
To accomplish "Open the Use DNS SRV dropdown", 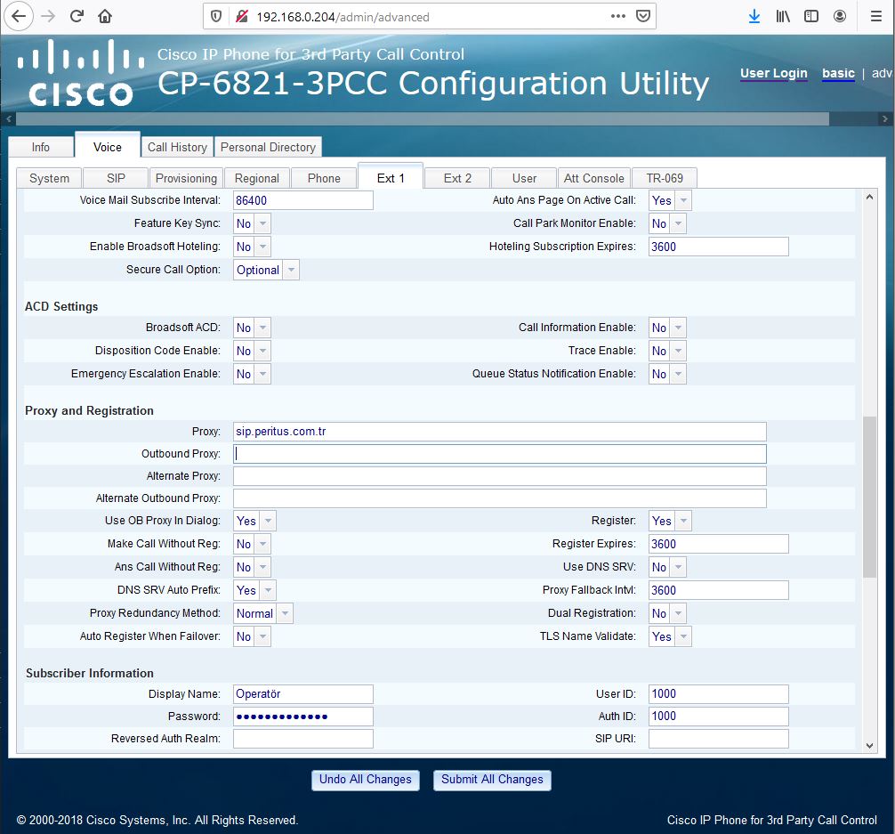I will coord(667,567).
